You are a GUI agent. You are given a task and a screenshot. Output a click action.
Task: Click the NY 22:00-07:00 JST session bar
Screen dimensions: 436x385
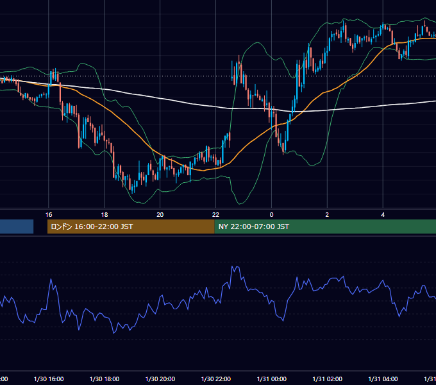click(325, 227)
